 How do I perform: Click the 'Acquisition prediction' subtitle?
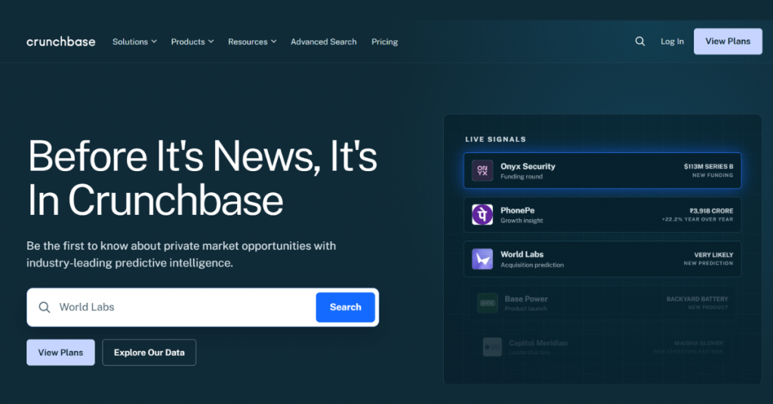[532, 265]
